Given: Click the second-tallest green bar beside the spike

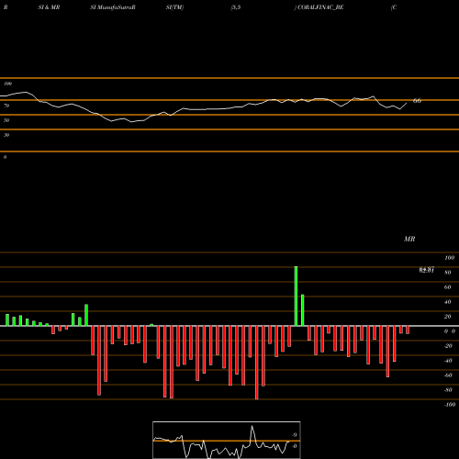Looking at the screenshot, I should coord(303,310).
